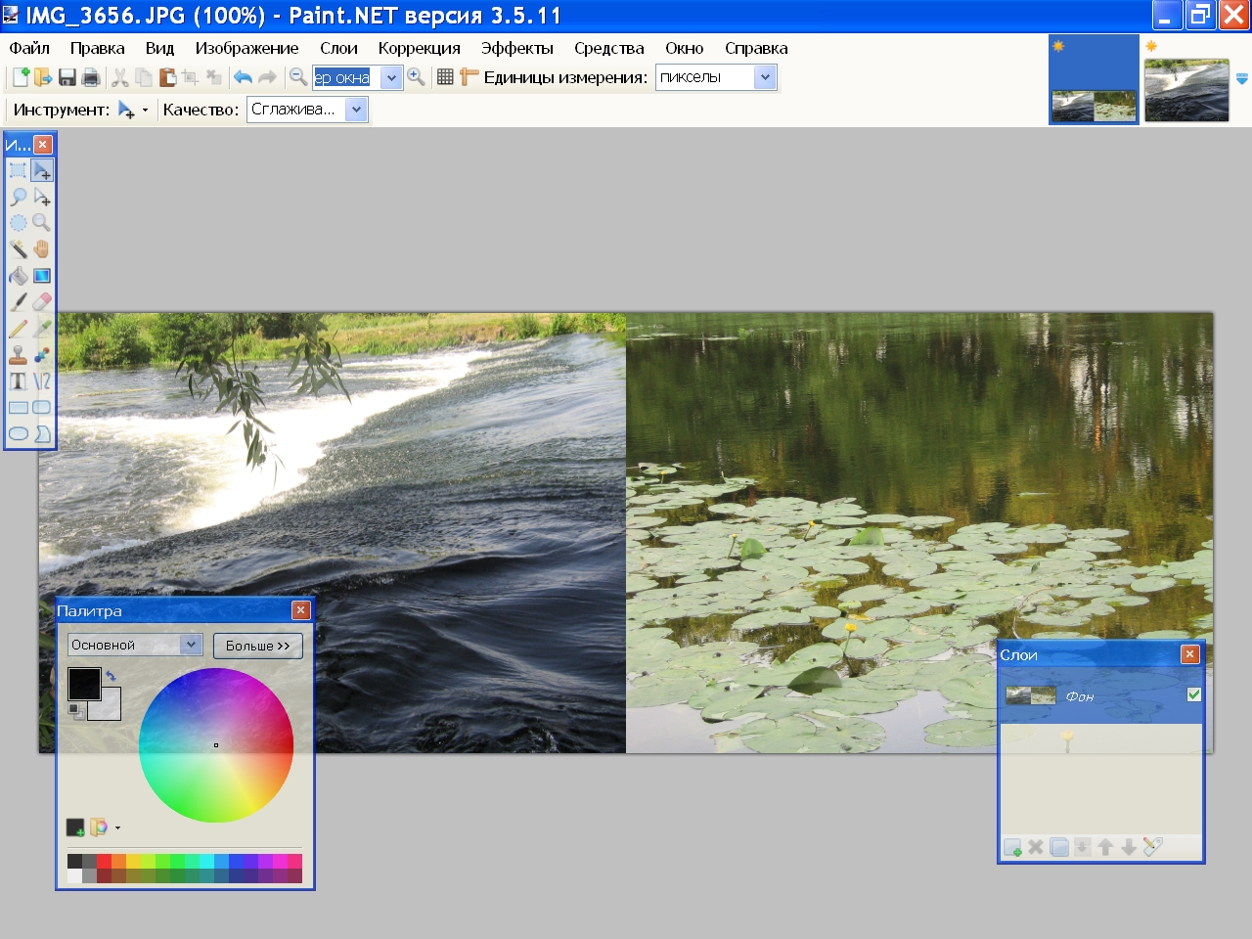
Task: Select the Eraser tool
Action: [x=41, y=302]
